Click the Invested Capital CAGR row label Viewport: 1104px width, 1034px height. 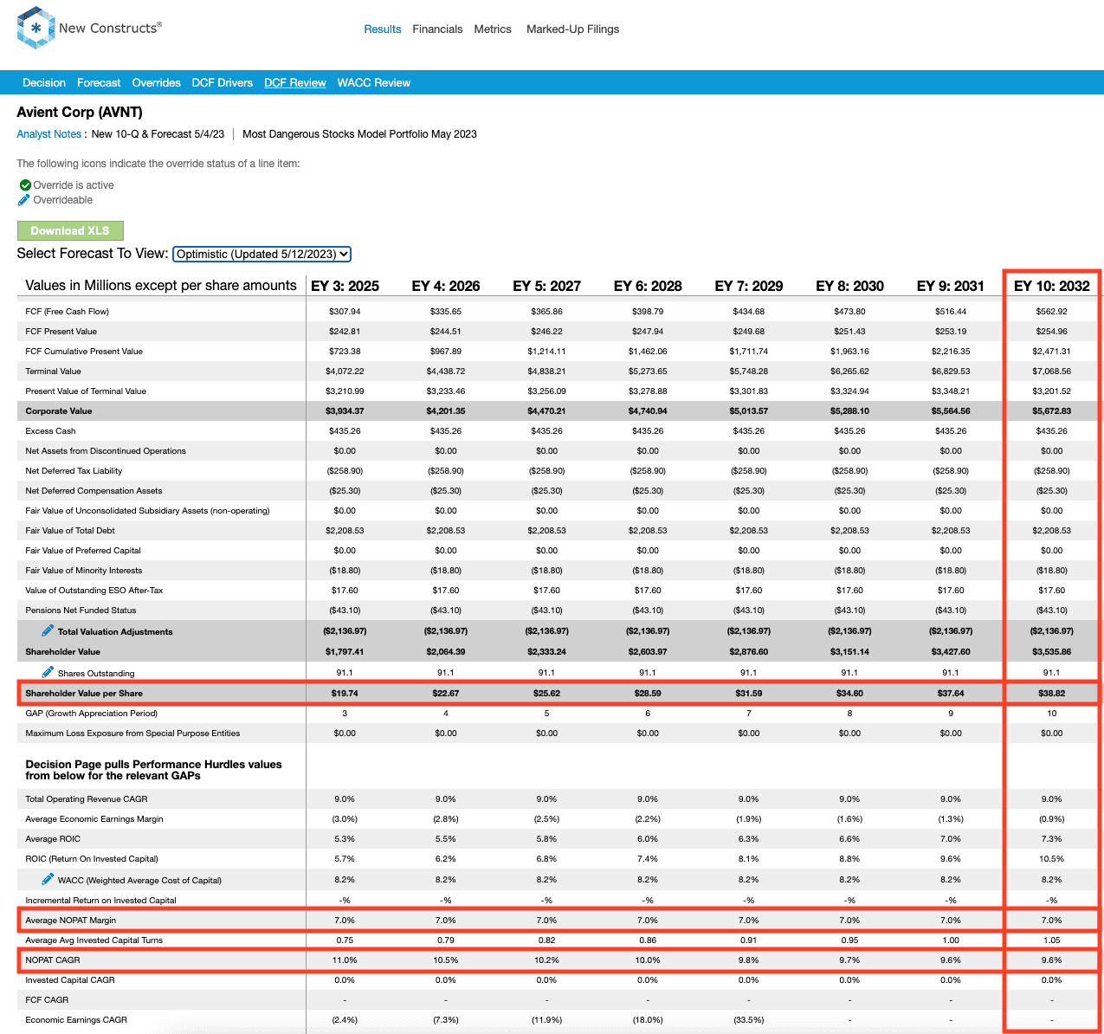(70, 980)
